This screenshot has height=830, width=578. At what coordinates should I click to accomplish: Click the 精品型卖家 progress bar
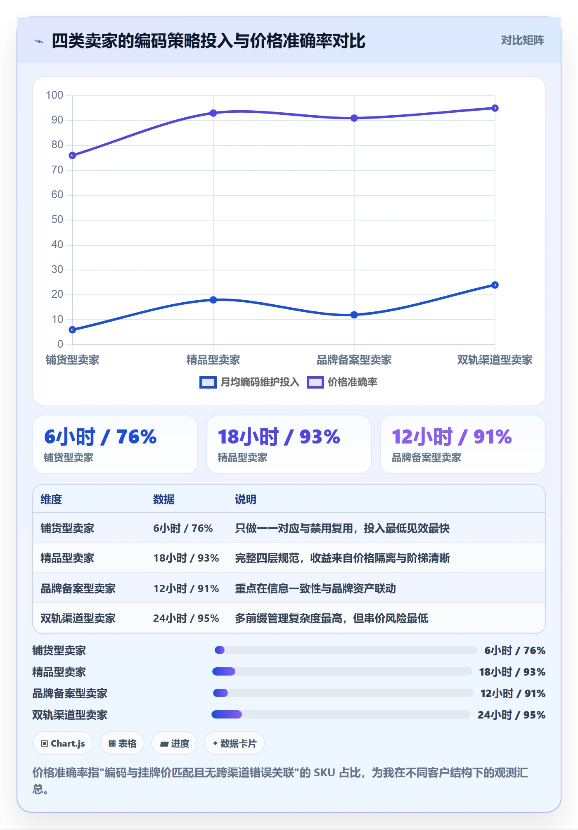pos(342,671)
